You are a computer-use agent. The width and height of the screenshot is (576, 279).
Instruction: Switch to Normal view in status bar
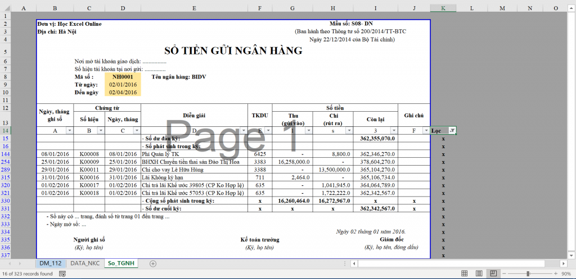coord(464,273)
